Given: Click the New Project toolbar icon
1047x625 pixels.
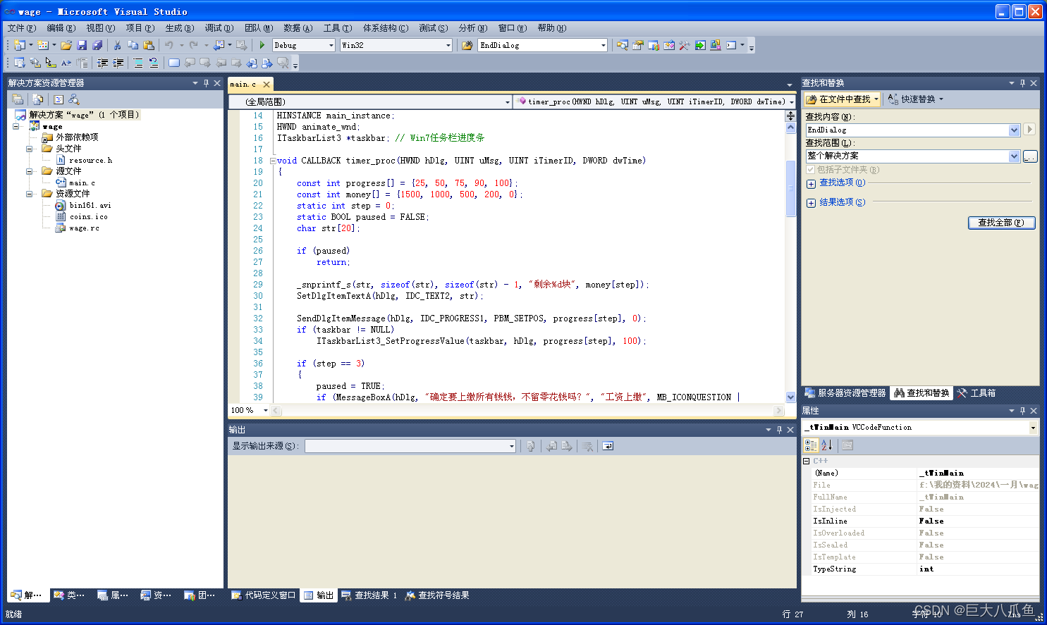Looking at the screenshot, I should [x=20, y=44].
